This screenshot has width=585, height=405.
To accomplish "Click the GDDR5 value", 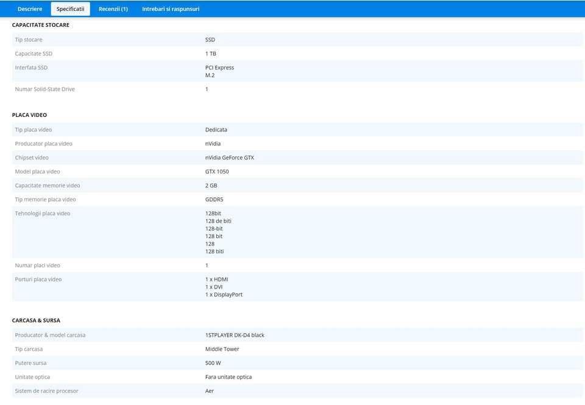I will [214, 200].
